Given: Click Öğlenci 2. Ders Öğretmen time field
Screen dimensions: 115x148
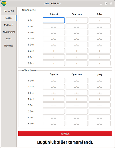Looking at the screenshot, I should (x=77, y=87).
